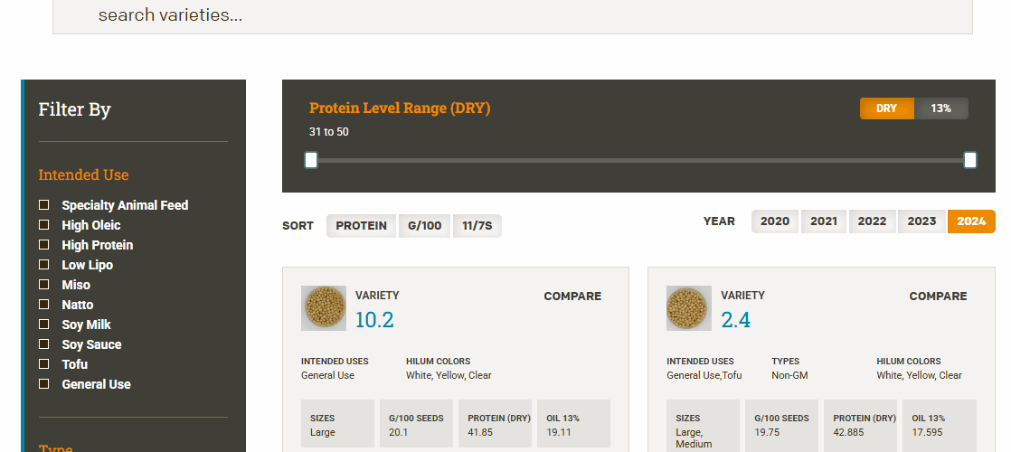Screen dimensions: 1011x452
Task: Click the left protein range slider handle
Action: (x=311, y=160)
